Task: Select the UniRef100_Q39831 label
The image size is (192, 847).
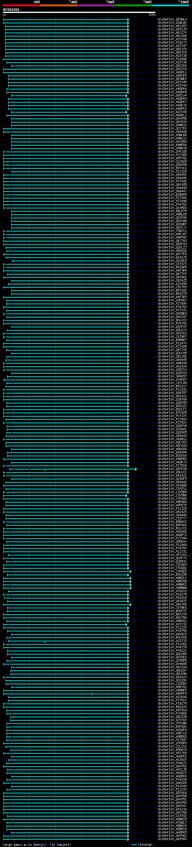Action: (172, 562)
